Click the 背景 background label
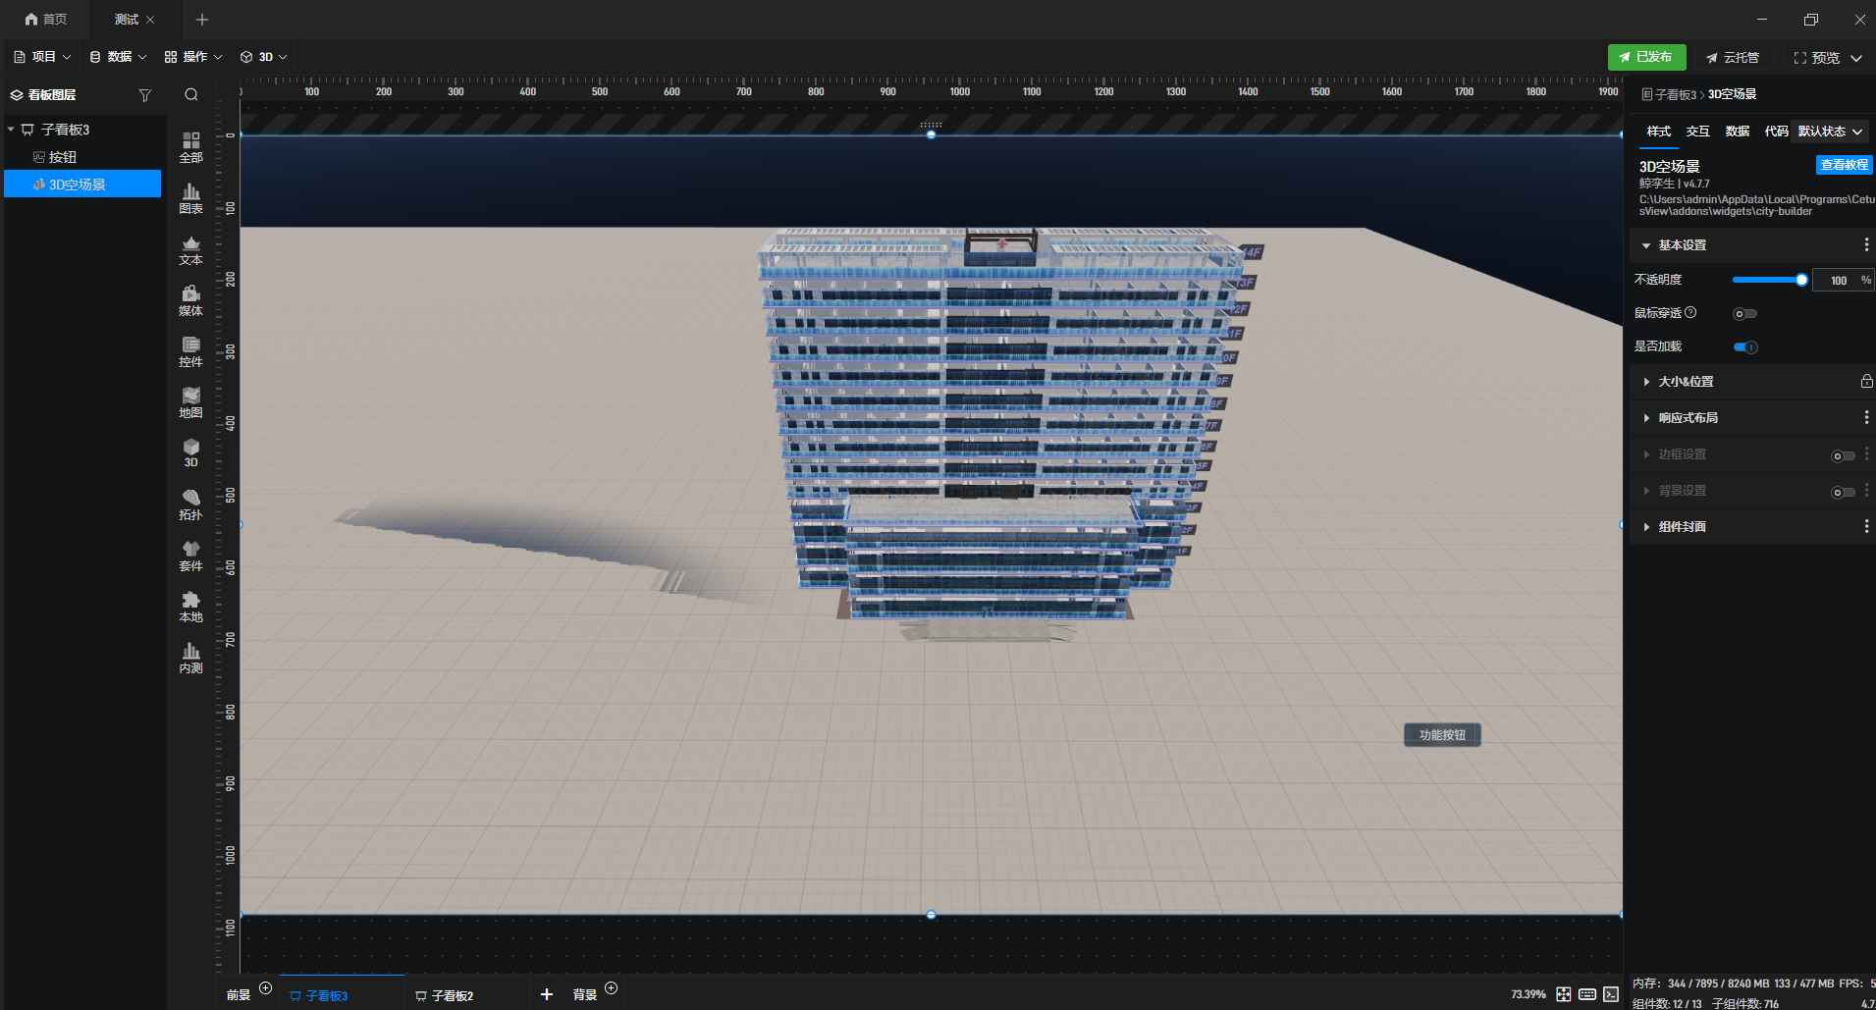This screenshot has height=1010, width=1876. (x=585, y=995)
